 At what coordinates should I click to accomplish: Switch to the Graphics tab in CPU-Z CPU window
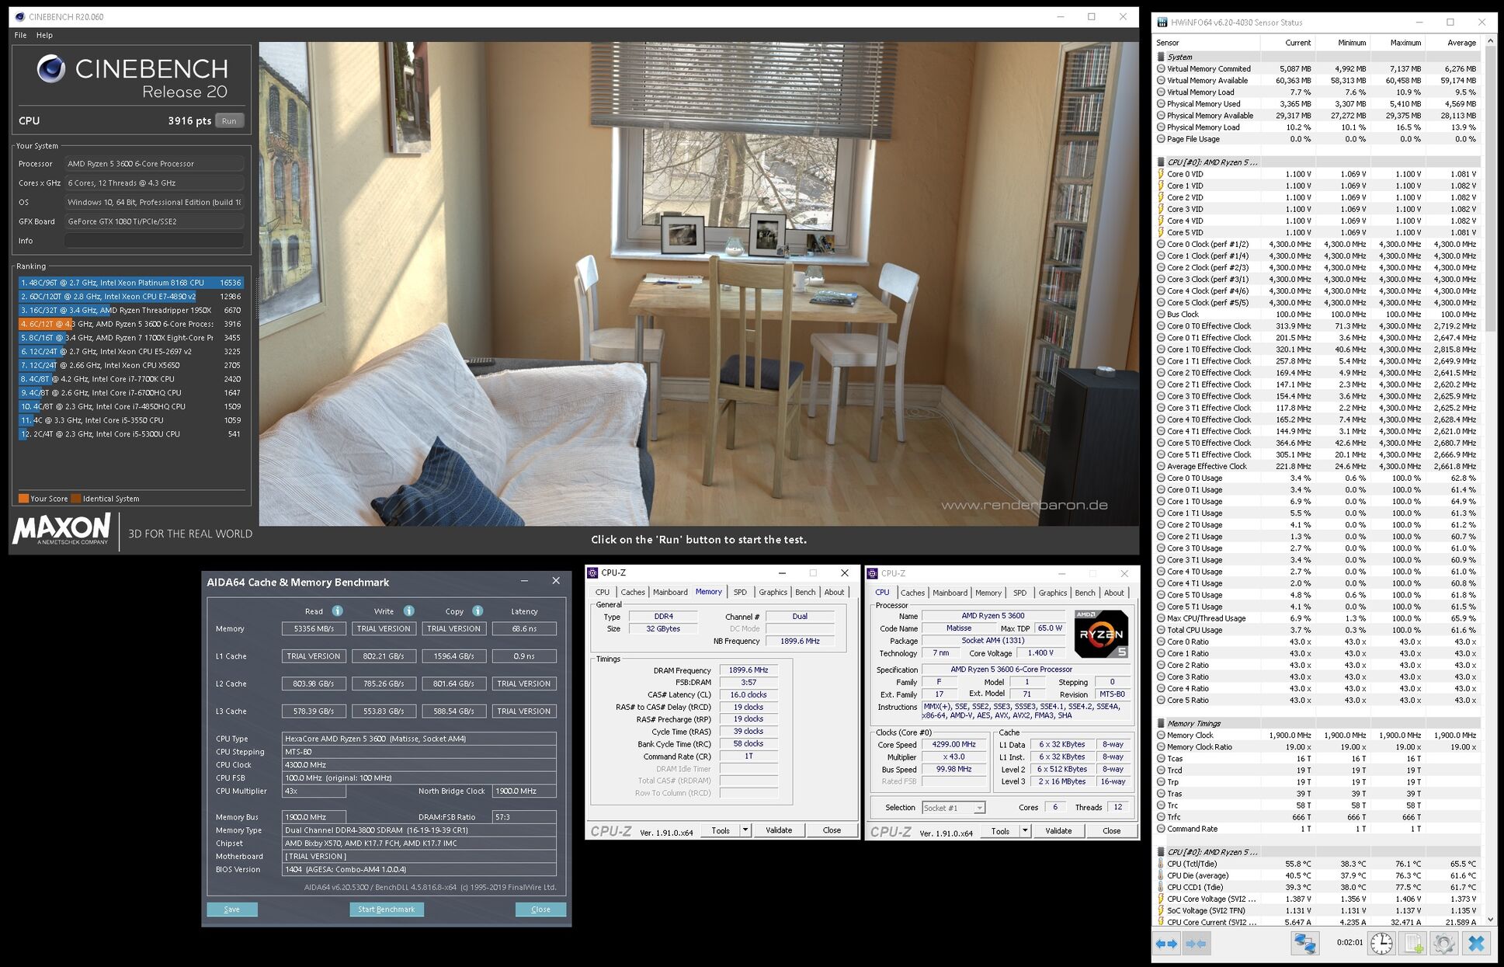[x=1052, y=593]
